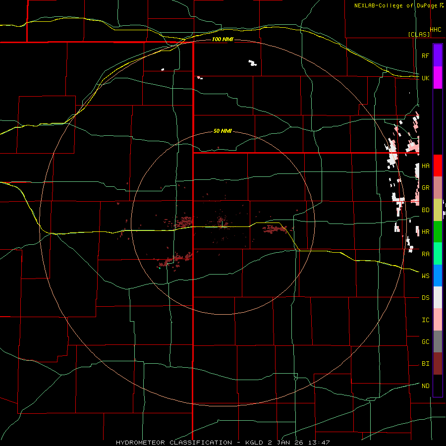
Task: Click the "RA" legend label
Action: (x=425, y=254)
